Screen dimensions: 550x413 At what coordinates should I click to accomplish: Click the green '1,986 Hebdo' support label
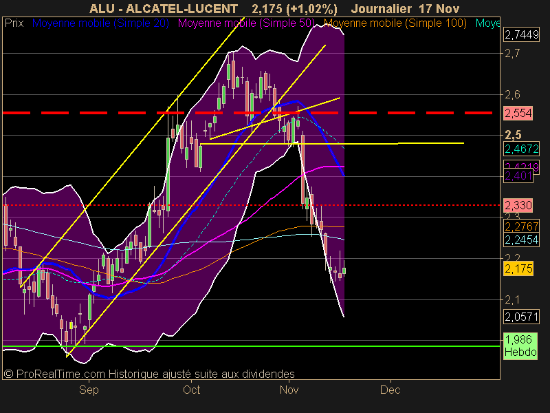[x=520, y=346]
